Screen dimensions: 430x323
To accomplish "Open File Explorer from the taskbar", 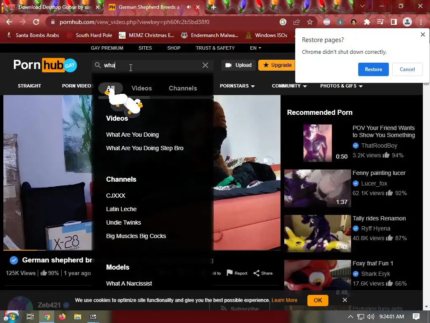I will click(x=78, y=317).
